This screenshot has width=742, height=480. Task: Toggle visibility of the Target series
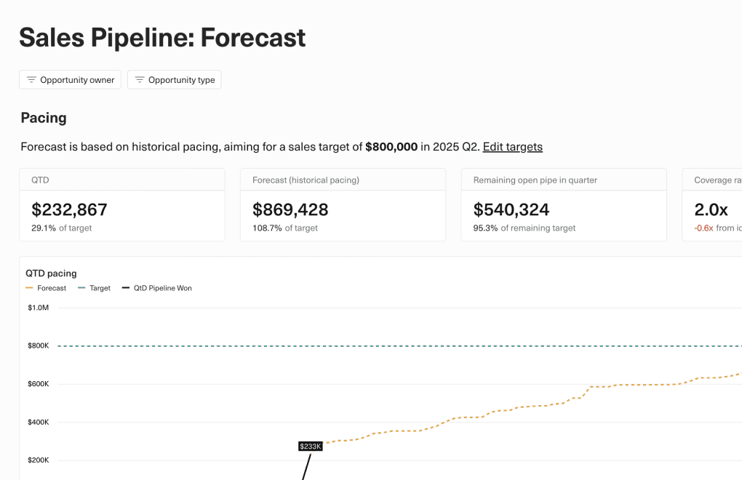(x=94, y=288)
